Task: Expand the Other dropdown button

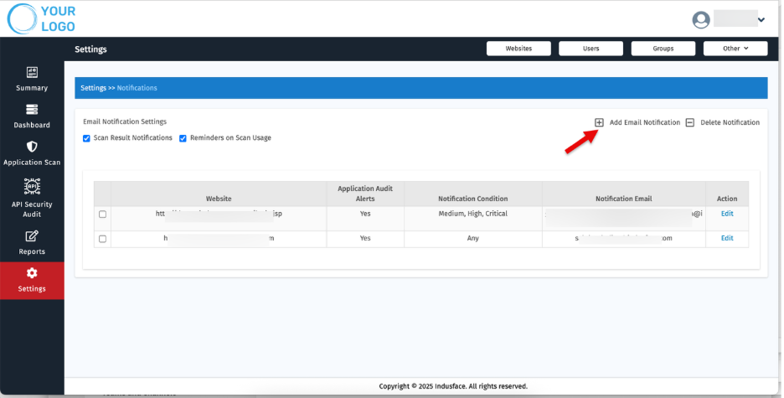Action: (x=735, y=49)
